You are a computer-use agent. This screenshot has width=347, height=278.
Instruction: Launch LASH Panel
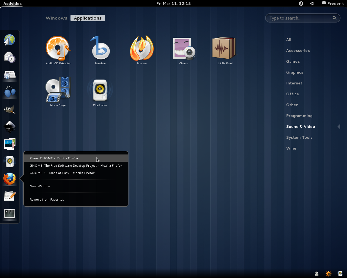point(225,50)
